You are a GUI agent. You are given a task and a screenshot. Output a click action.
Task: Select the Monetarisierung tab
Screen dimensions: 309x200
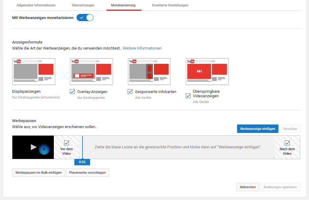123,5
